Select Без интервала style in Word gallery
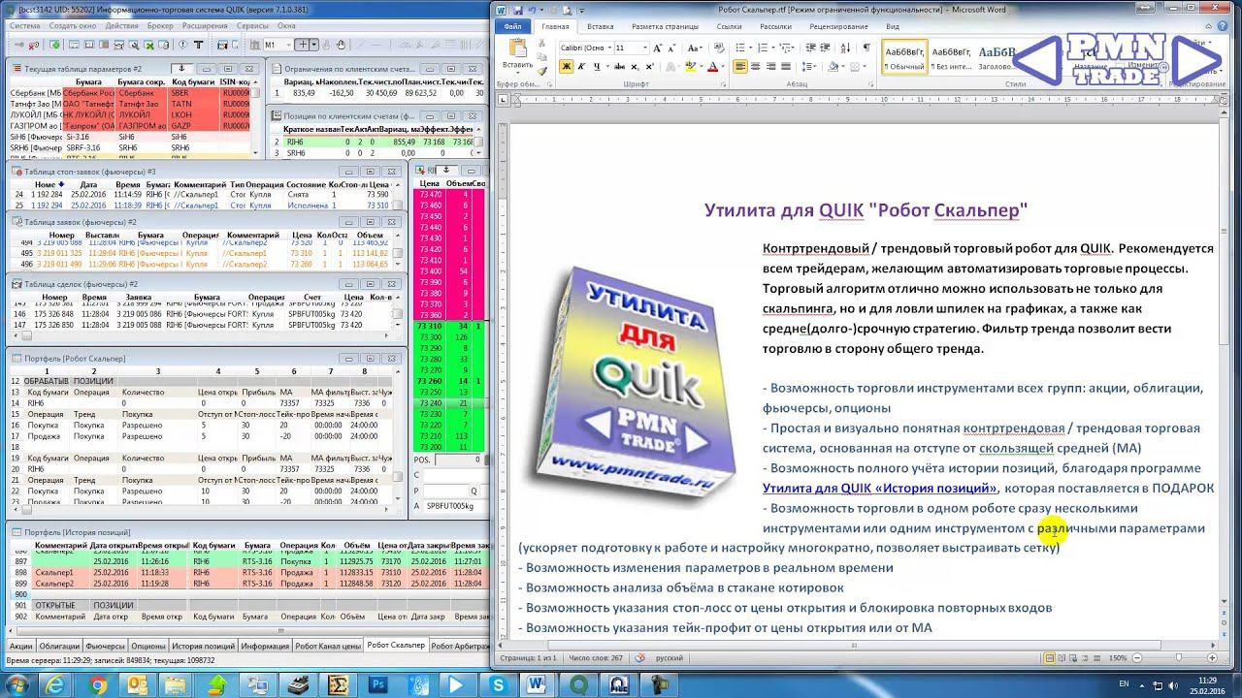Viewport: 1242px width, 698px height. 952,57
